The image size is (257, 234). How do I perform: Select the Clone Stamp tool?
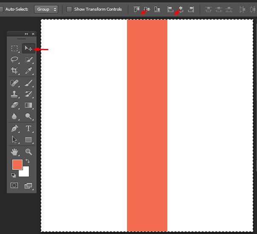(x=14, y=94)
